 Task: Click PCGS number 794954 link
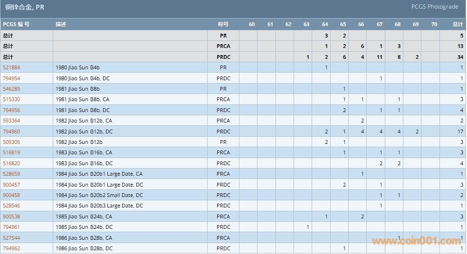point(11,78)
